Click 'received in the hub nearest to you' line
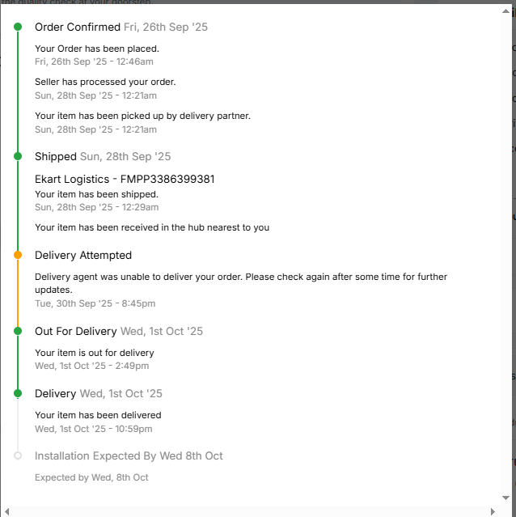516x517 pixels. coord(152,227)
